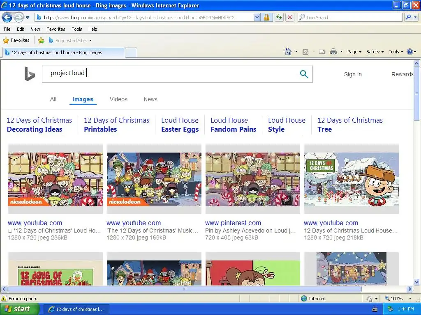Viewport: 421px width, 315px height.
Task: Switch to the Videos results tab
Action: [x=118, y=99]
